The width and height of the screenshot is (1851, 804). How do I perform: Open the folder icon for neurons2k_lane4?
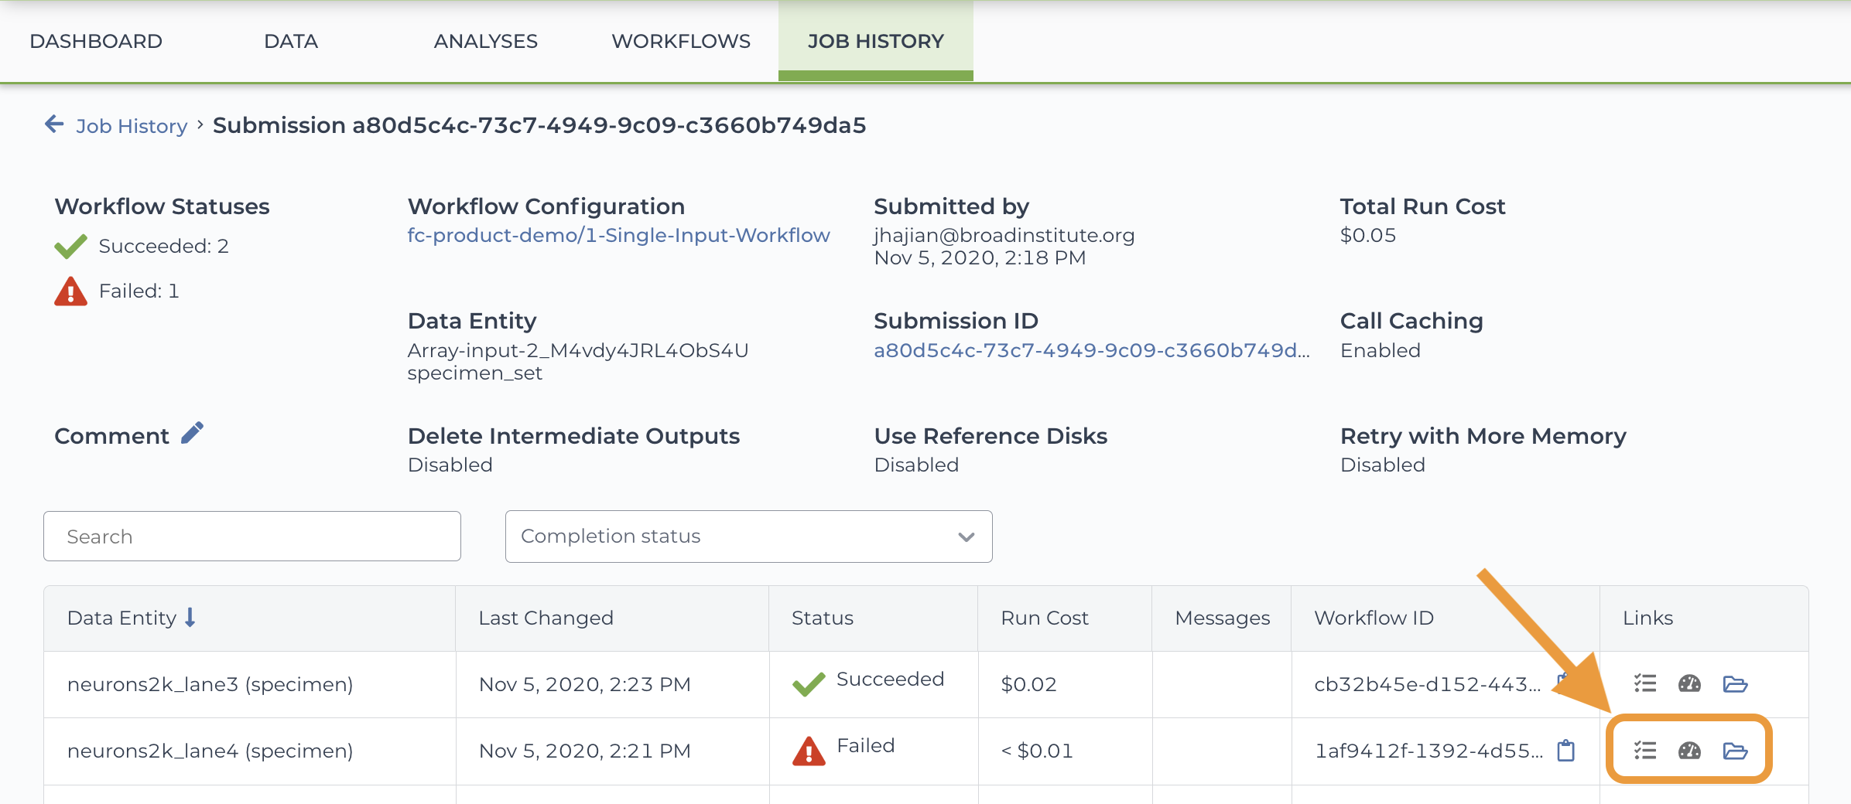point(1735,750)
